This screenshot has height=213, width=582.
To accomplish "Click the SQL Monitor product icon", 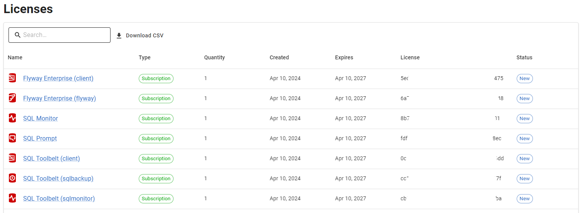I will click(12, 118).
